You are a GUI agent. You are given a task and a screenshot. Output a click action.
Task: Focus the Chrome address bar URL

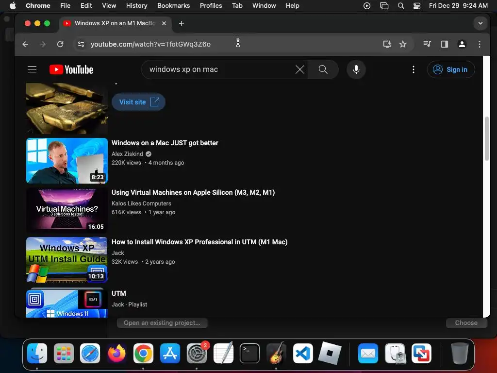pyautogui.click(x=150, y=44)
